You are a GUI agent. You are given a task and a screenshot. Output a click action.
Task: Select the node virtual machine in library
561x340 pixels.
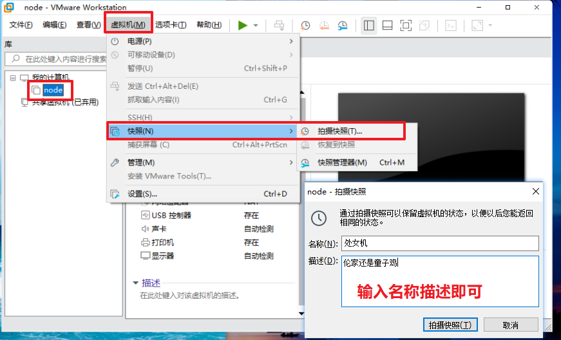53,90
